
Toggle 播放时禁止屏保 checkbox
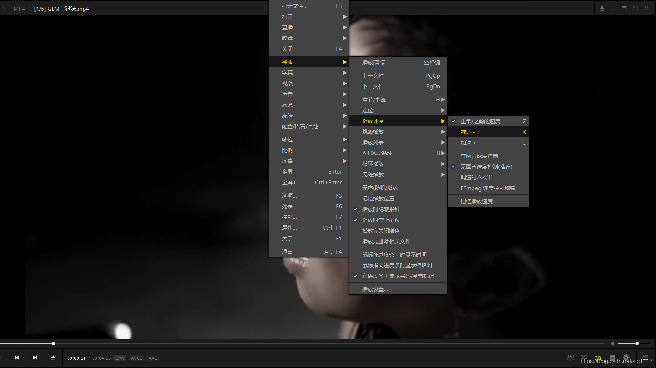tap(398, 220)
